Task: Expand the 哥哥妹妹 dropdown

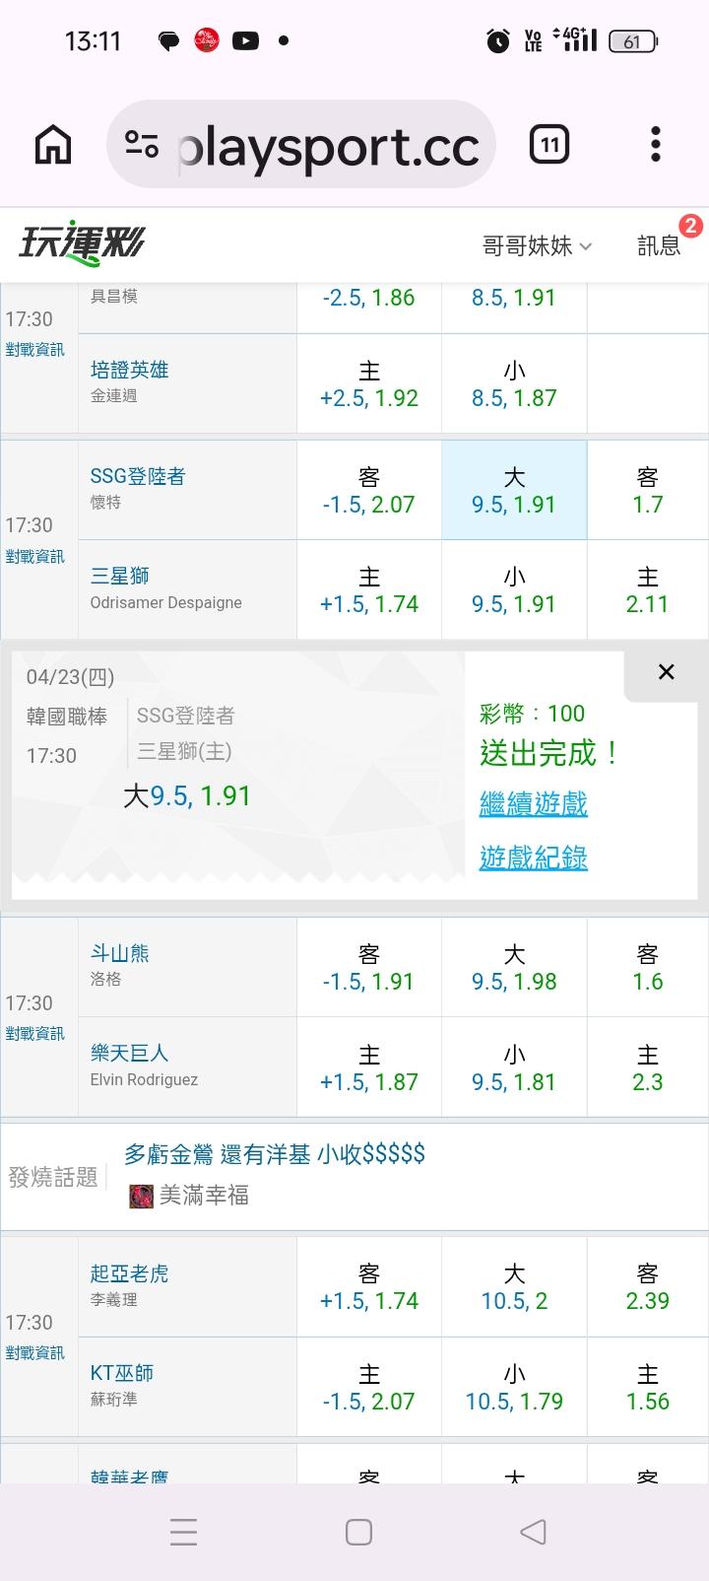Action: [x=537, y=245]
